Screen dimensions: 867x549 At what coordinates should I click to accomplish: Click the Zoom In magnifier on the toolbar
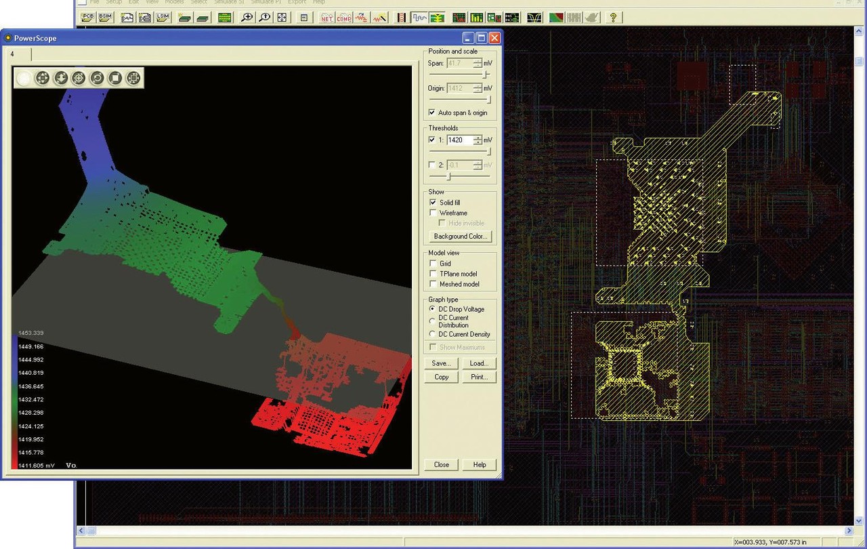[x=246, y=17]
